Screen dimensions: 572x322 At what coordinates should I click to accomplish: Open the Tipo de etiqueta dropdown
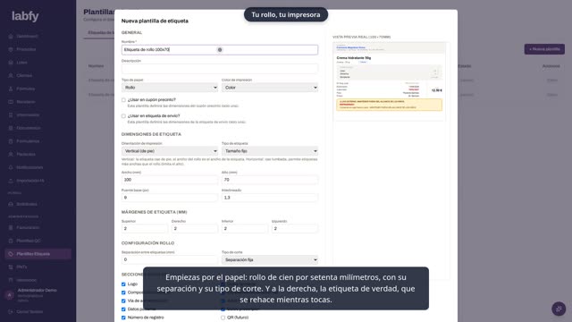(x=270, y=151)
